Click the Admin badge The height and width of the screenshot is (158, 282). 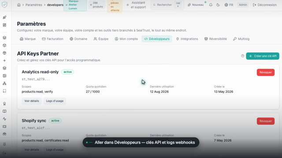pyautogui.click(x=243, y=5)
